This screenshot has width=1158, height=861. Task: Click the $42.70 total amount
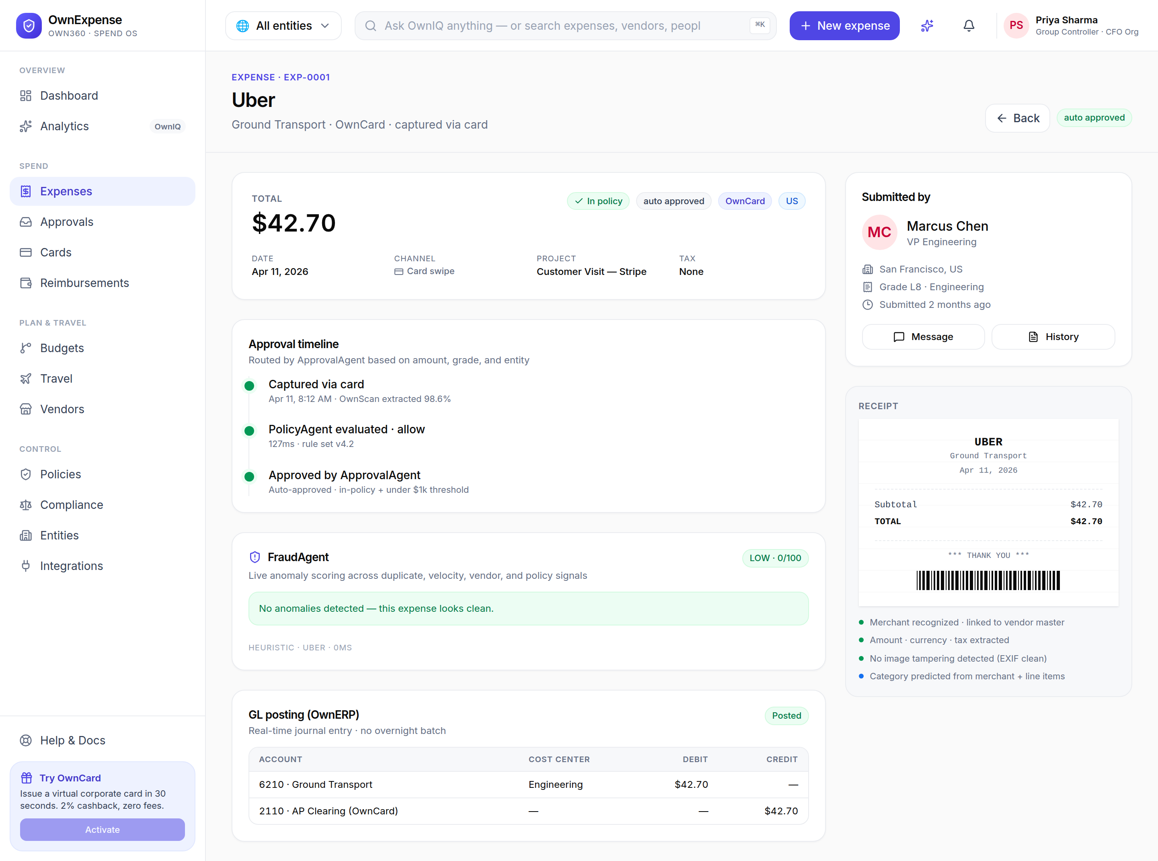294,223
